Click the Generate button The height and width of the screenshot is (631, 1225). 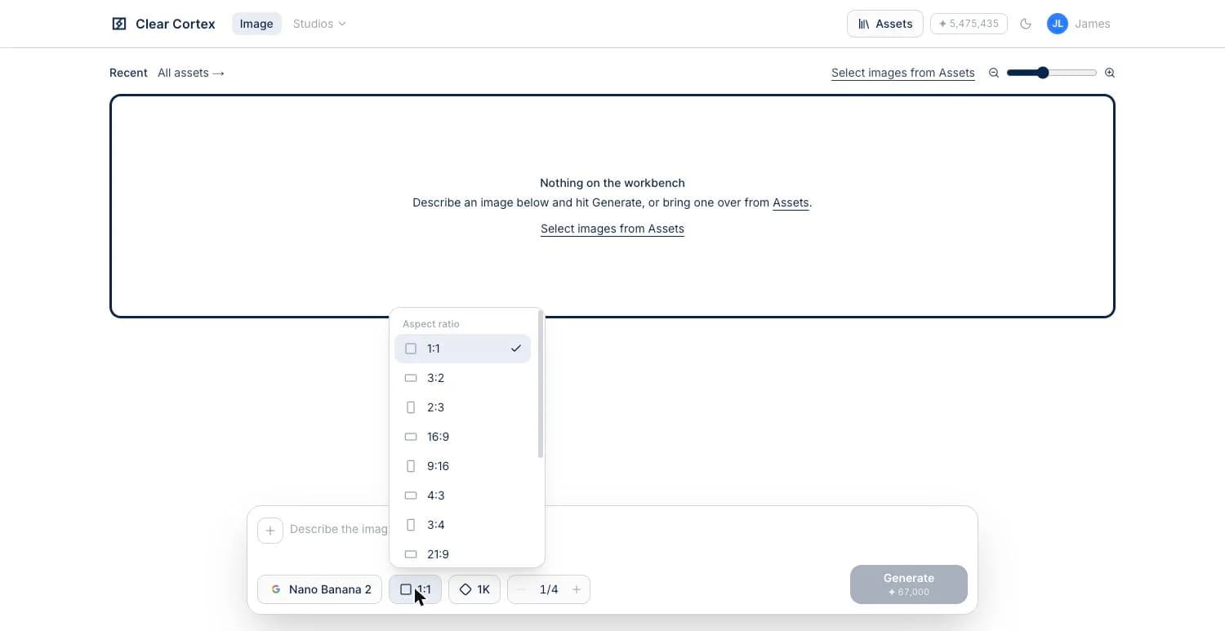click(909, 584)
